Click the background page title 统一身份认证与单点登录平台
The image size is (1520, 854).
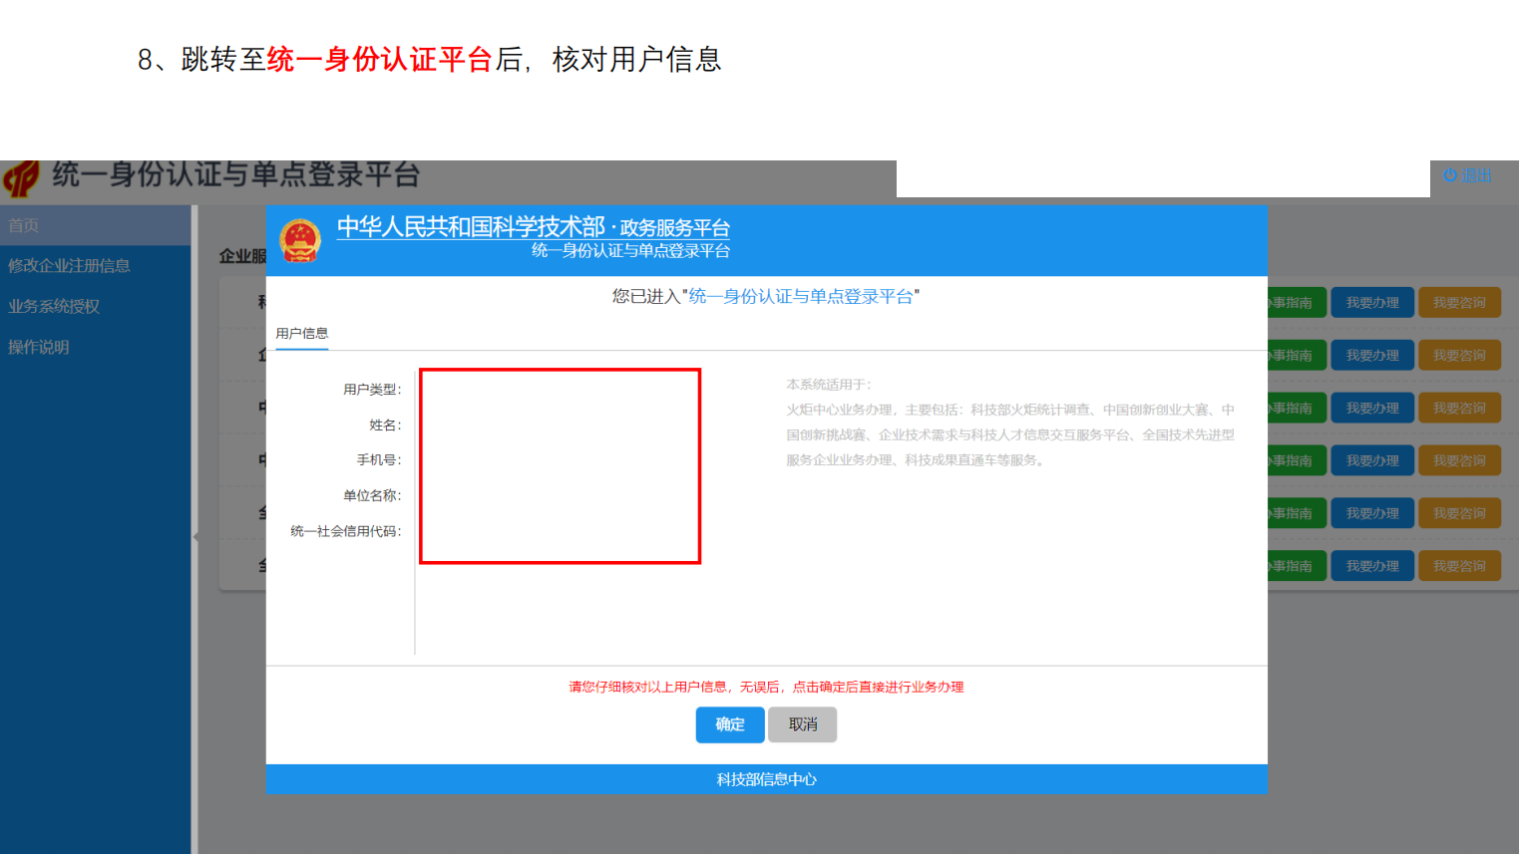point(236,175)
